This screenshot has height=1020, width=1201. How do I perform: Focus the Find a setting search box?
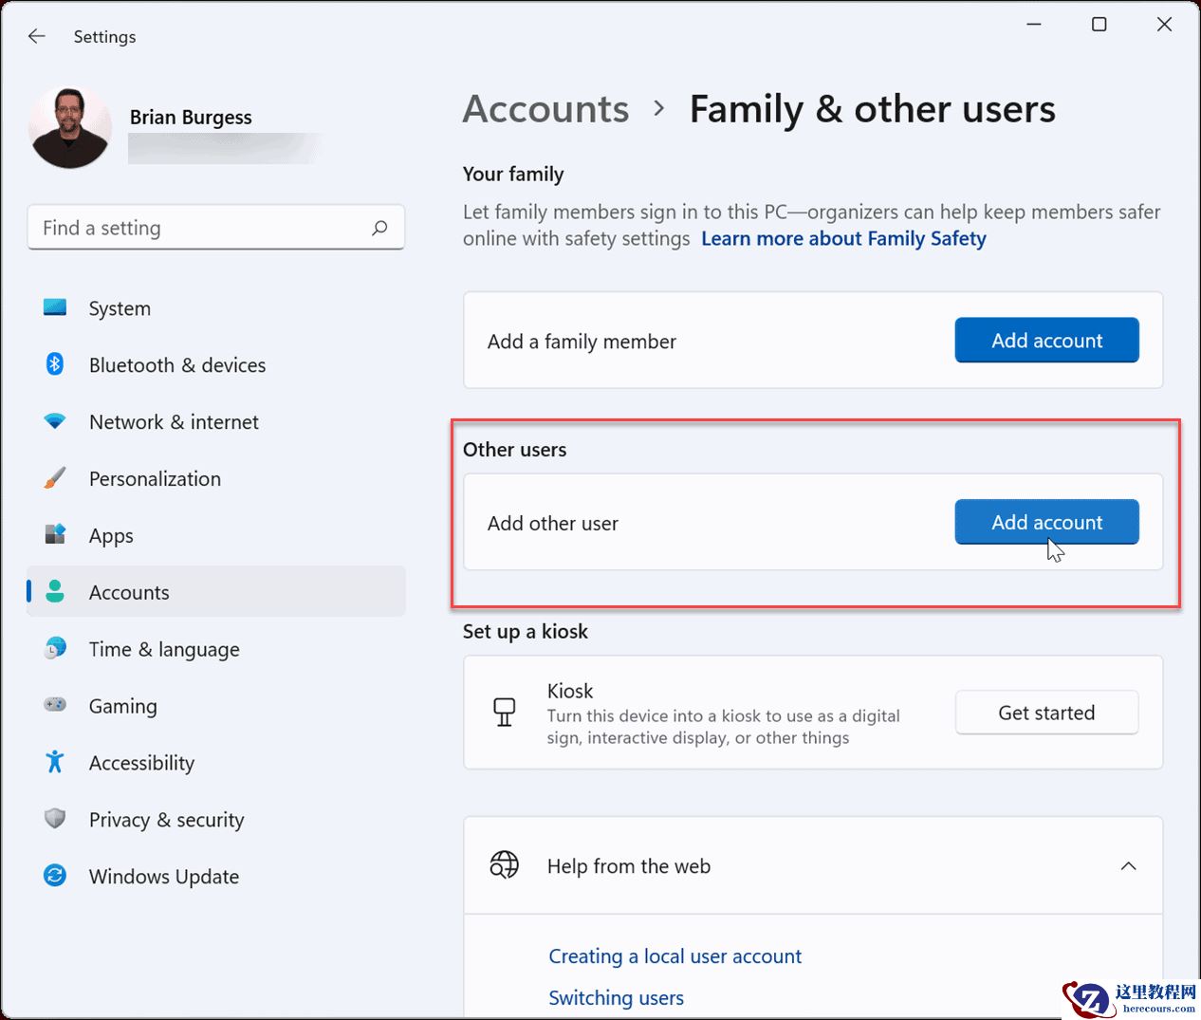click(199, 228)
